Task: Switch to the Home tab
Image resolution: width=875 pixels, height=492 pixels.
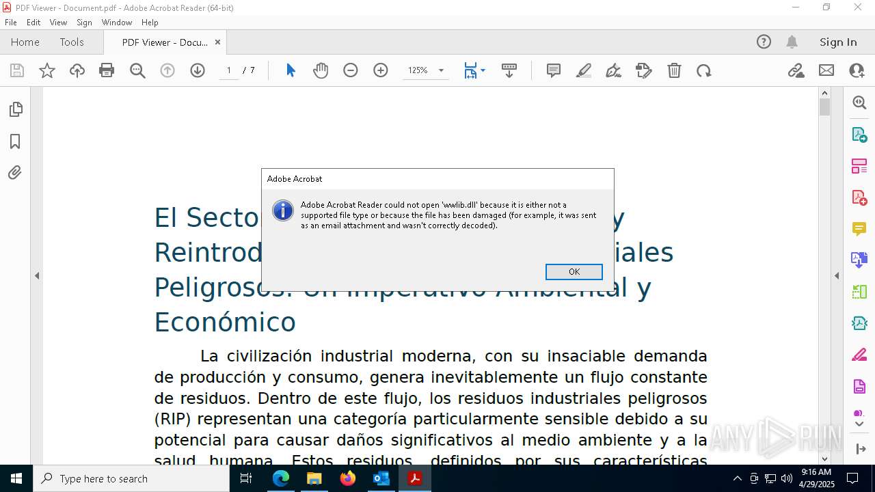Action: point(25,42)
